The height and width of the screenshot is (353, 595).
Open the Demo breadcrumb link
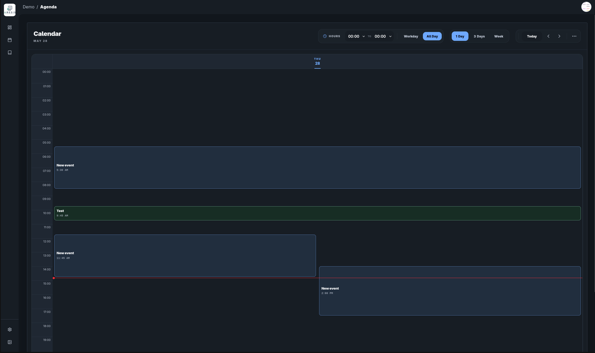tap(29, 7)
